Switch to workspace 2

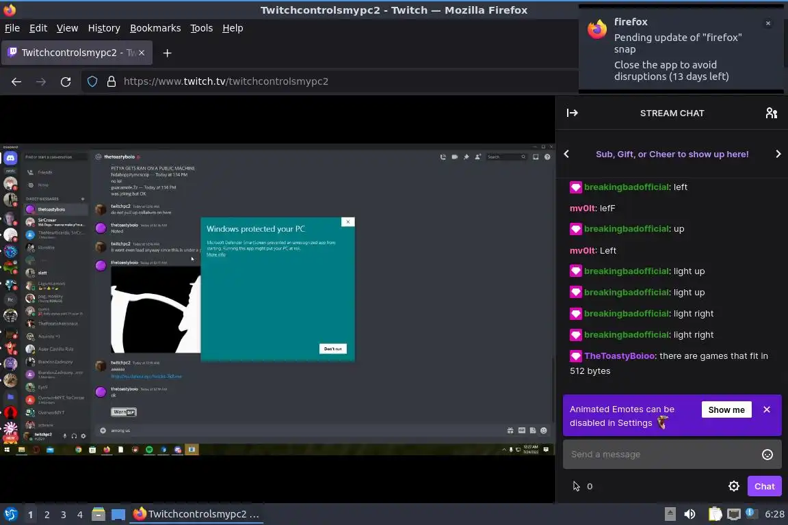tap(47, 515)
